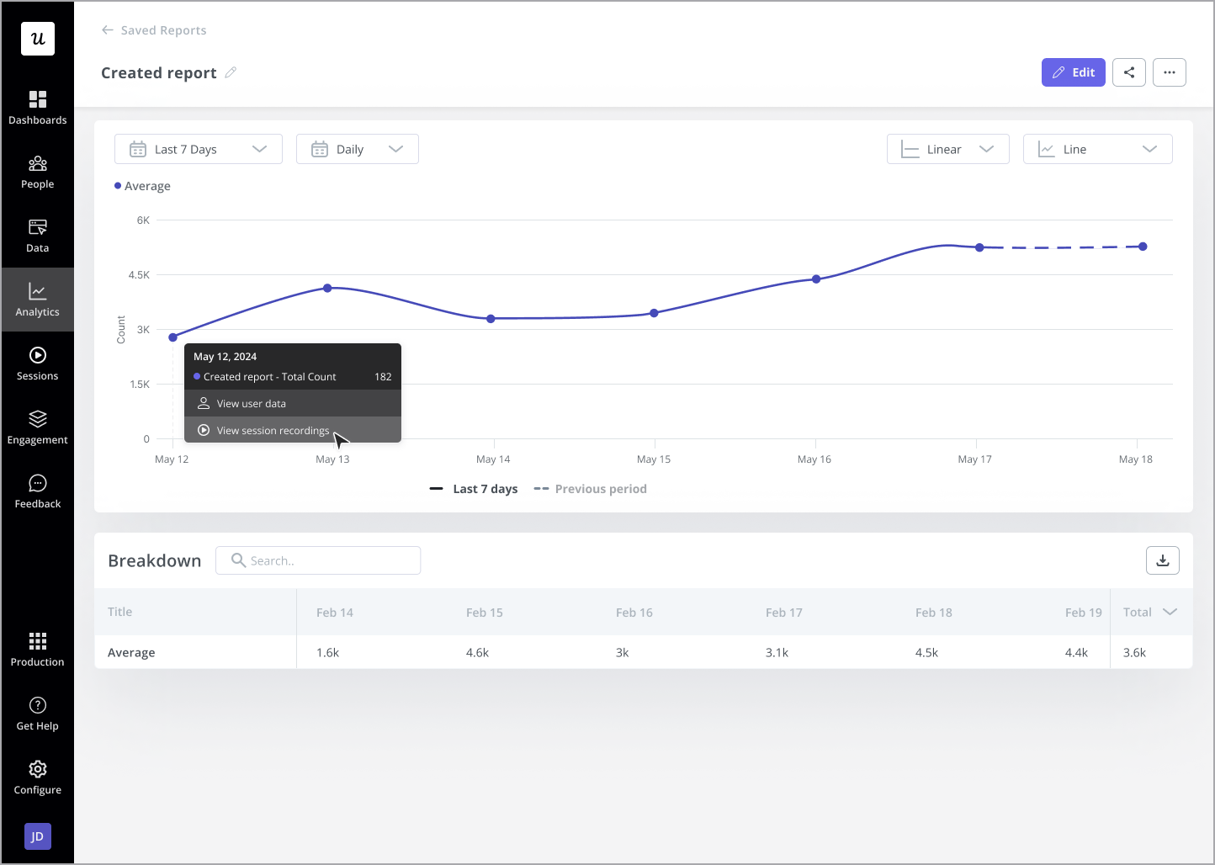Image resolution: width=1215 pixels, height=865 pixels.
Task: Open Engagement from the sidebar
Action: 38,427
